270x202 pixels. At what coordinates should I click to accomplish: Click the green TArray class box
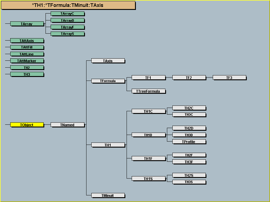27,24
